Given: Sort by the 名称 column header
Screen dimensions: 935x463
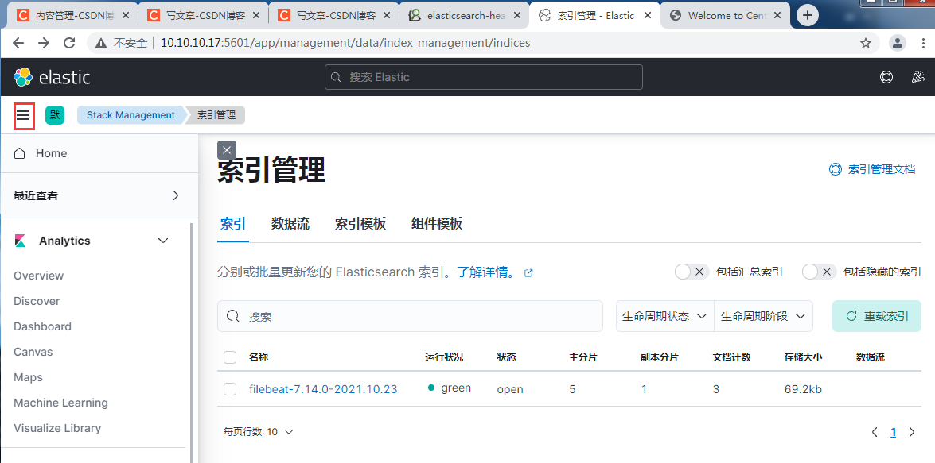Looking at the screenshot, I should [259, 357].
